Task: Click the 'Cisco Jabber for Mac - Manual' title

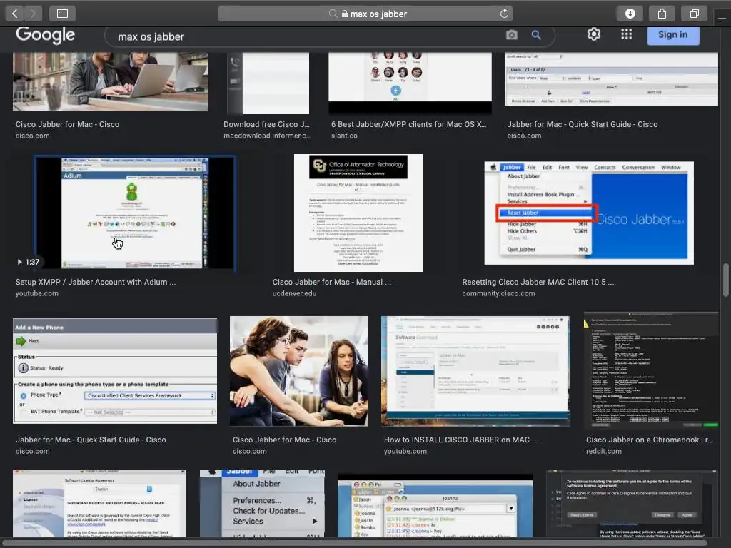Action: point(331,282)
